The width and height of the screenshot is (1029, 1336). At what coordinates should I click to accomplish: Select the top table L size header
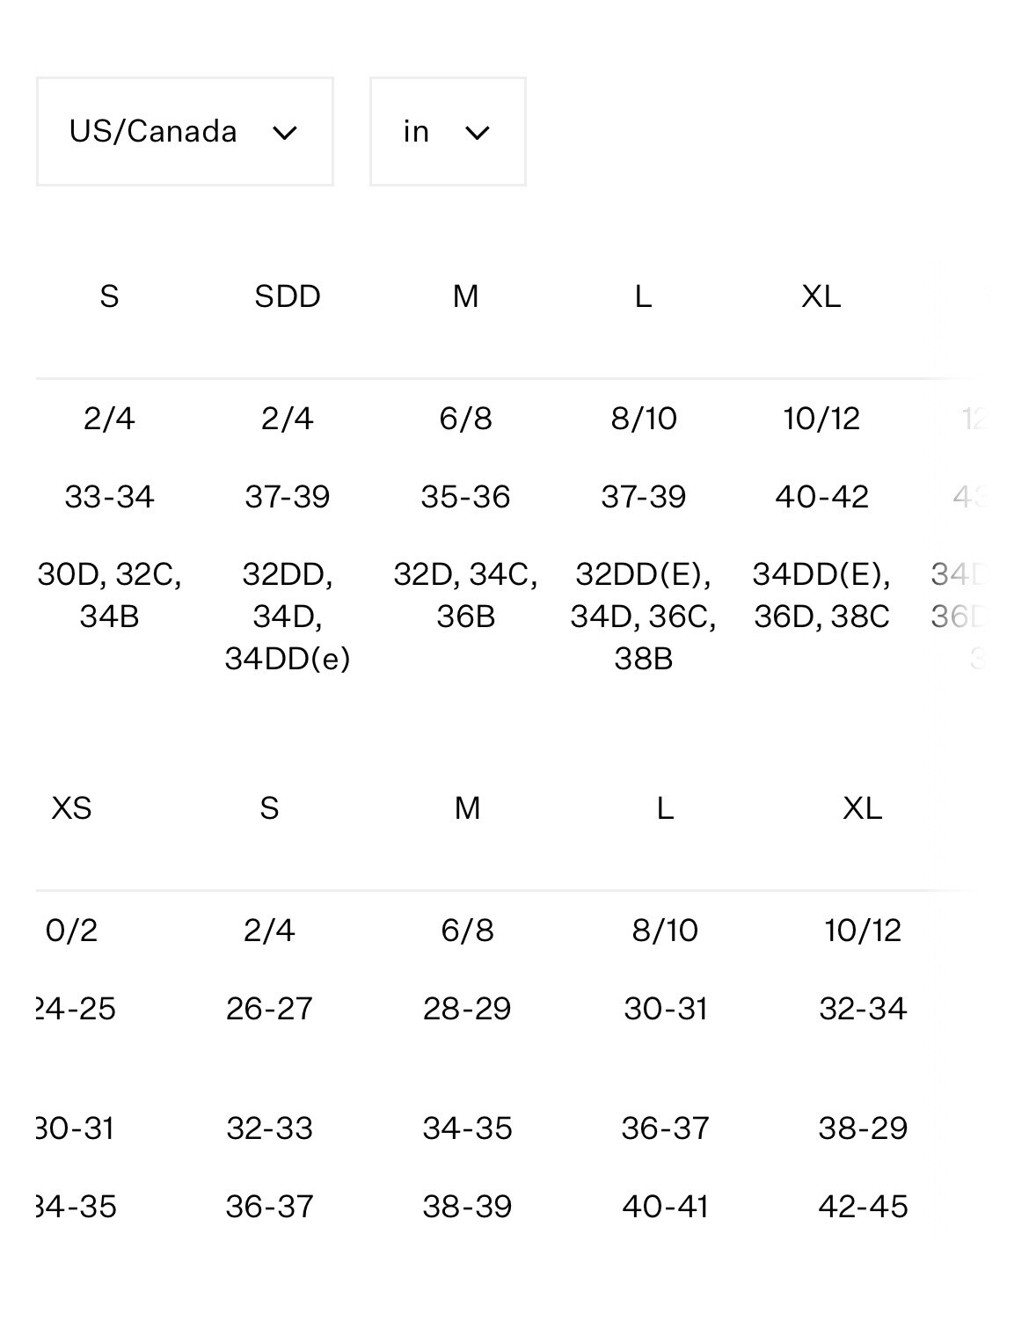coord(643,296)
